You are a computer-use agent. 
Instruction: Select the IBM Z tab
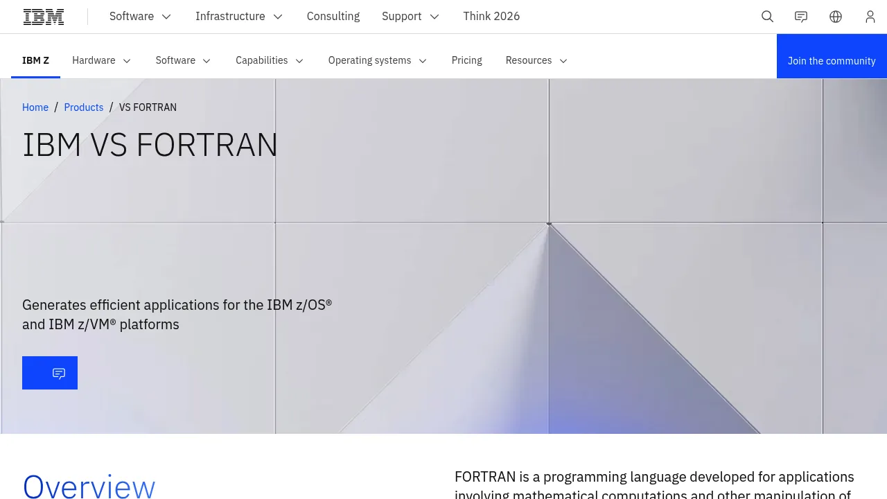[35, 60]
